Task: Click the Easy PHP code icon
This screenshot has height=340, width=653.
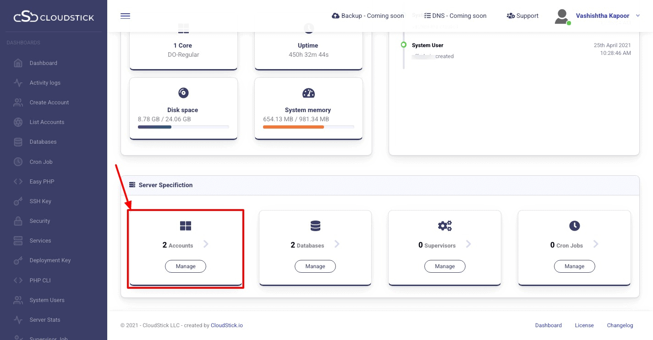Action: (x=18, y=182)
